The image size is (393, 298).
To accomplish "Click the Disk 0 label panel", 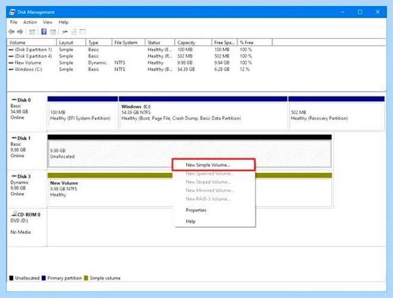I will (27, 112).
